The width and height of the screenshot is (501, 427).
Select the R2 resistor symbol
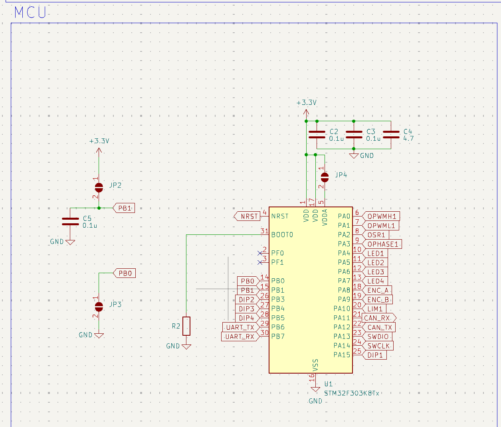(x=186, y=326)
